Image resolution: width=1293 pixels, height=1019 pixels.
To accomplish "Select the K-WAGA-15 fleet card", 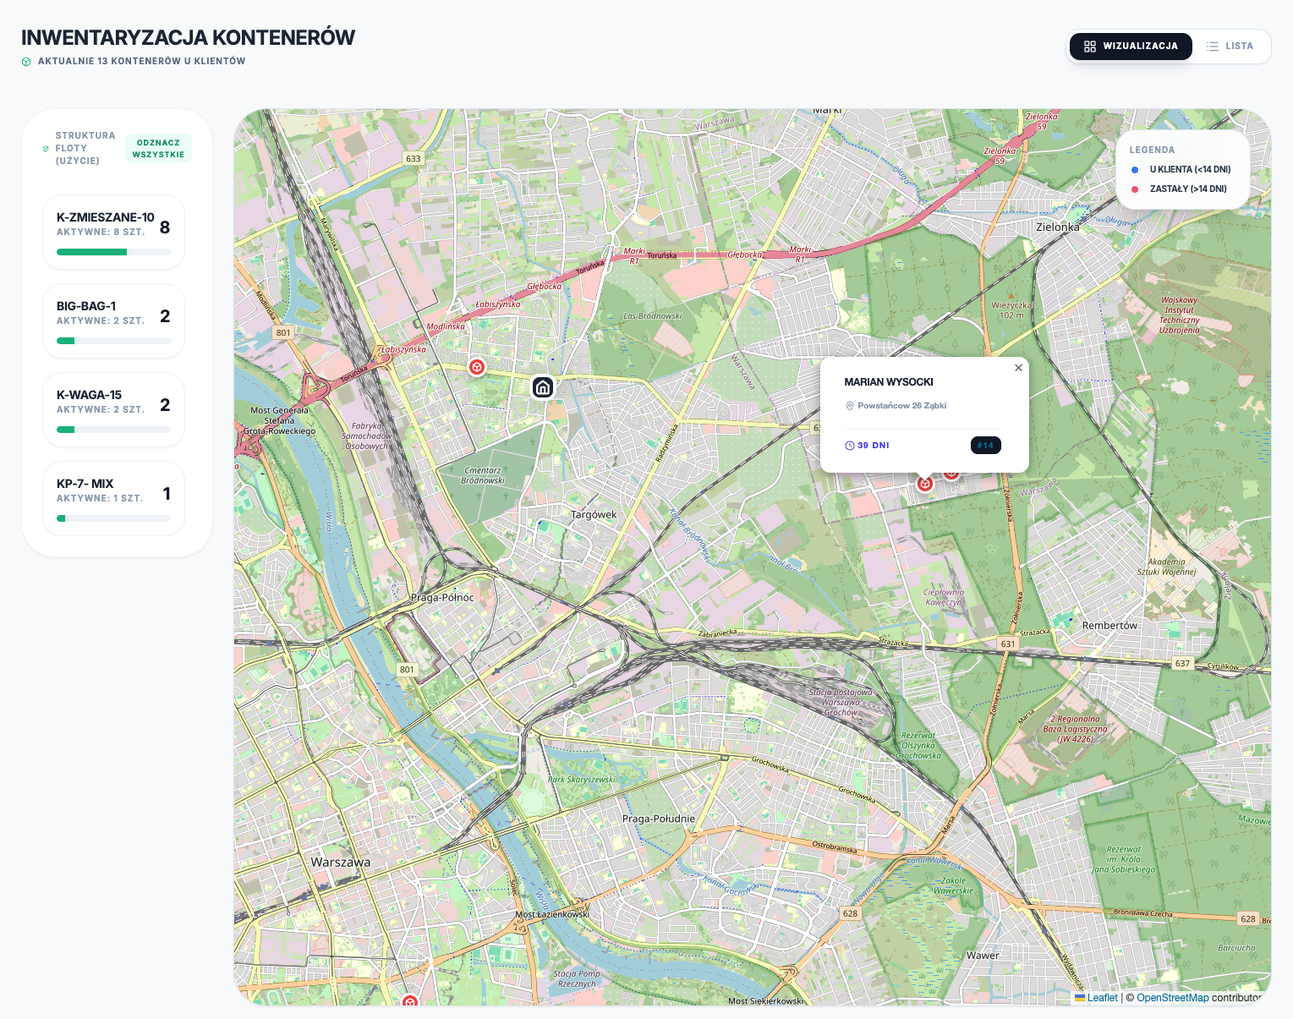I will [114, 410].
